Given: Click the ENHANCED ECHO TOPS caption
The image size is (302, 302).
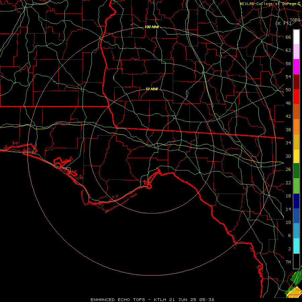Looking at the screenshot, I should click(x=118, y=300).
